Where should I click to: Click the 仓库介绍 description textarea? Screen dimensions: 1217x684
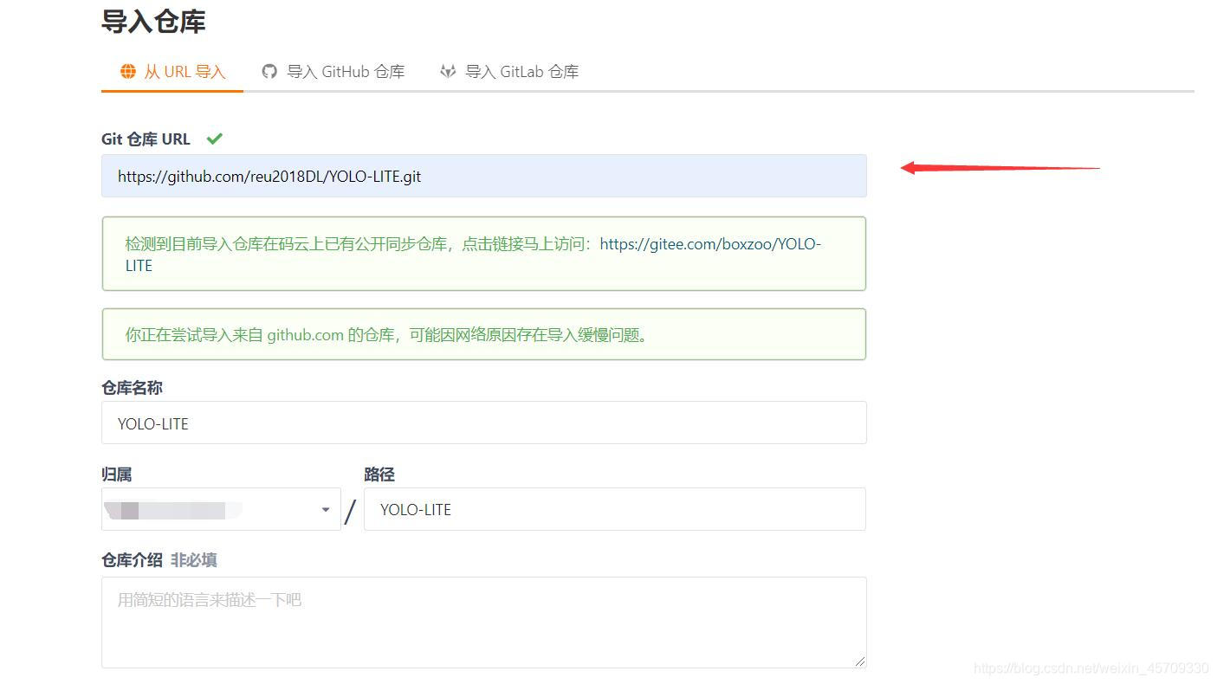483,623
